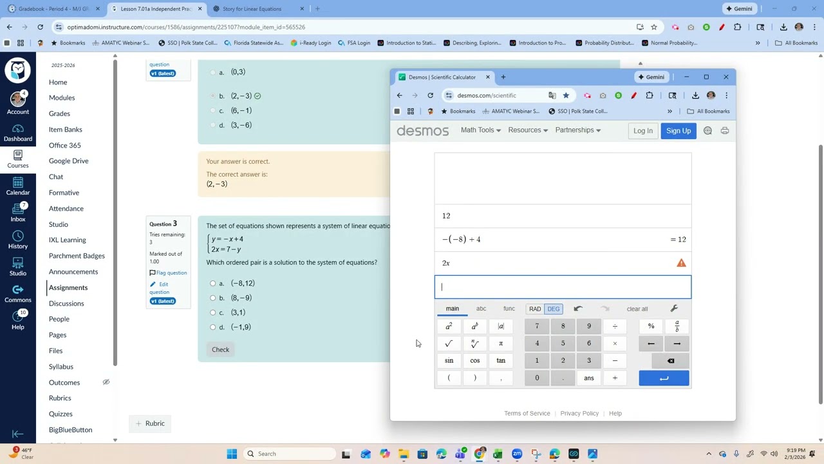Open Canvas Commons icon
The width and height of the screenshot is (824, 464).
tap(18, 294)
